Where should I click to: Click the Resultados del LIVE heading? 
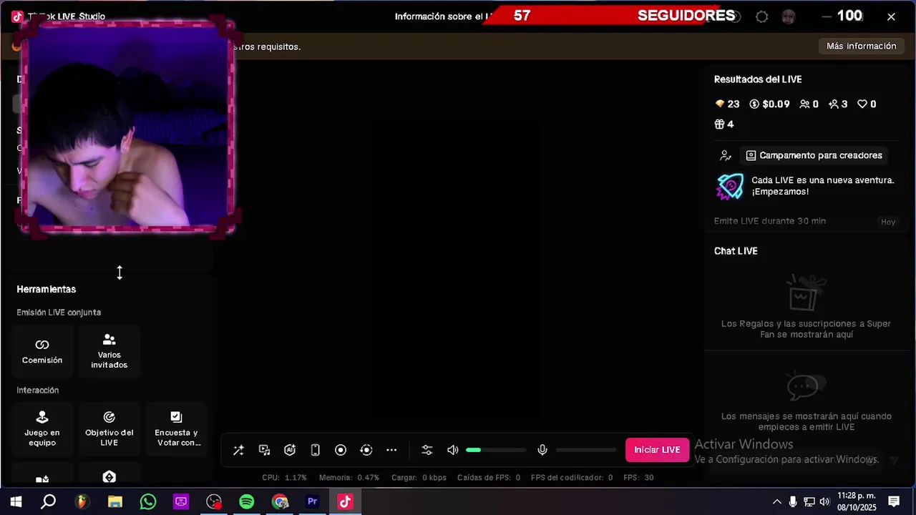[758, 79]
